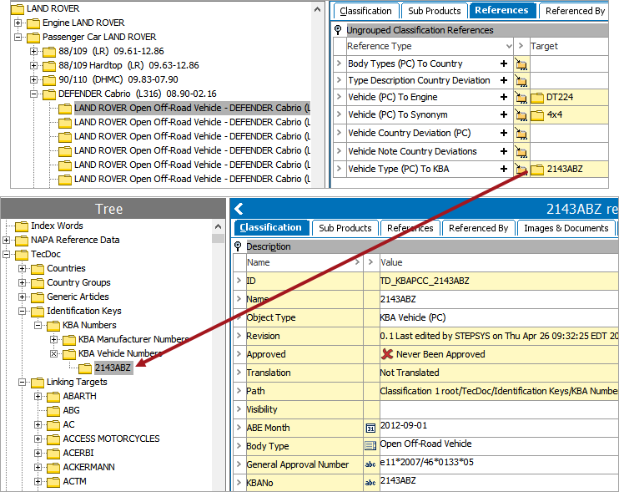Image resolution: width=619 pixels, height=492 pixels.
Task: Click the 2143ABZ folder icon in the Tree
Action: pos(85,368)
